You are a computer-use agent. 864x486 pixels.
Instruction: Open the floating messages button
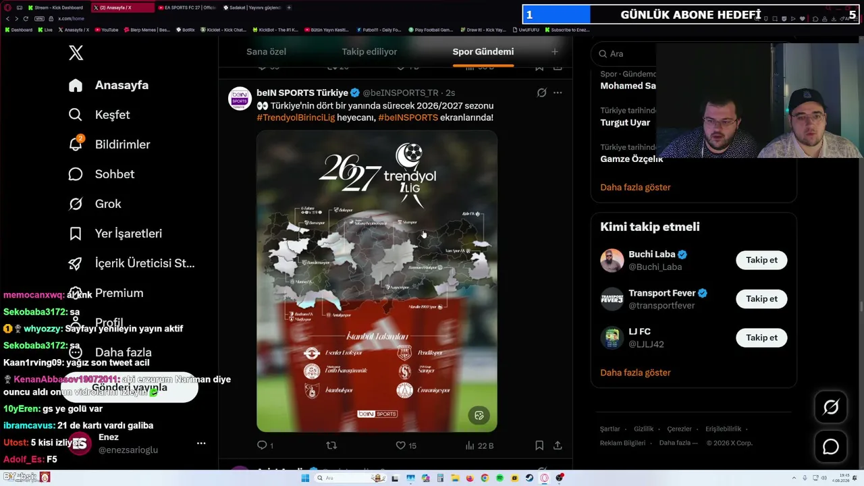831,447
